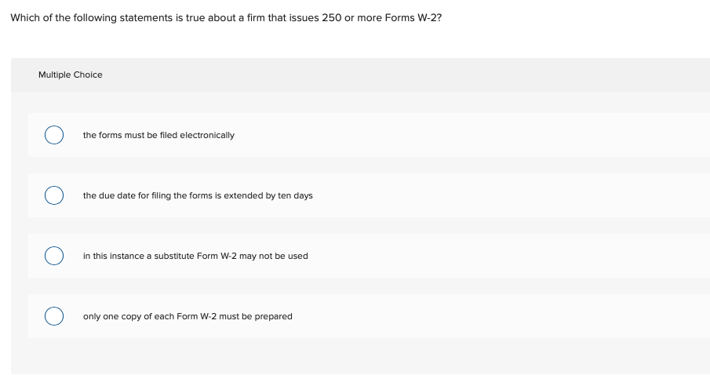Screen dimensions: 710x375
Task: Click the blank area of the first answer row
Action: click(471, 135)
